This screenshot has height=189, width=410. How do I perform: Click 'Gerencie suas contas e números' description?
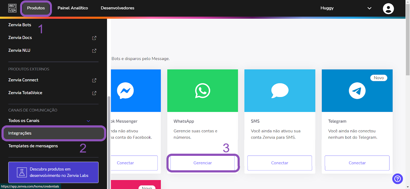click(195, 134)
